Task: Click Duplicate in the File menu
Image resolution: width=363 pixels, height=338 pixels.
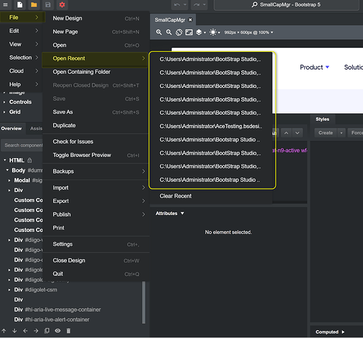Action: 96,126
